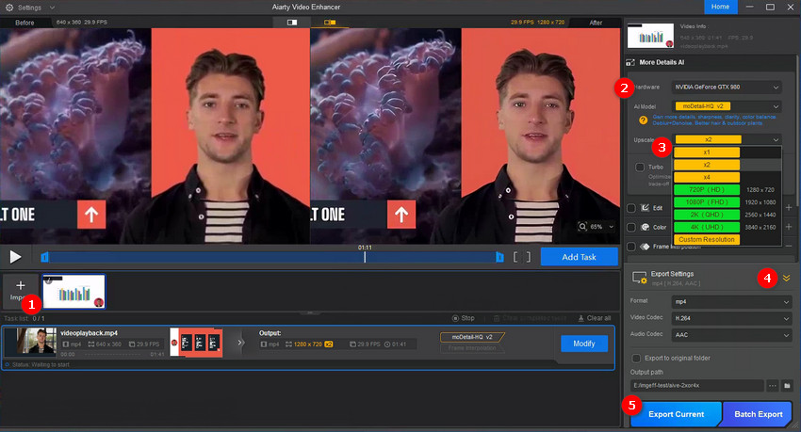Collapse Export Settings with the chevron
The height and width of the screenshot is (432, 801).
click(x=786, y=279)
